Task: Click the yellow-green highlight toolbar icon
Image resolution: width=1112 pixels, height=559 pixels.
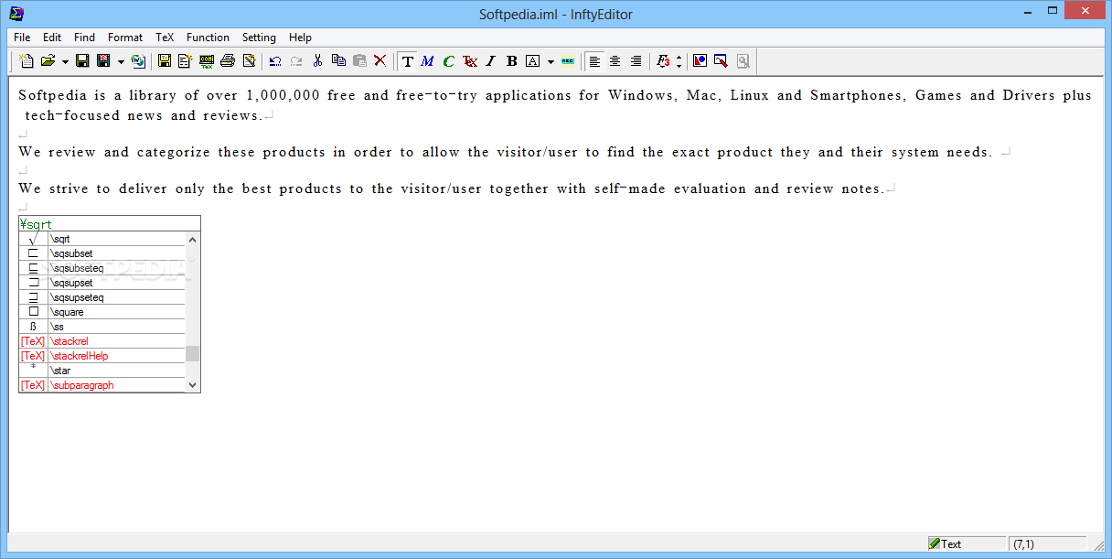Action: [x=568, y=61]
